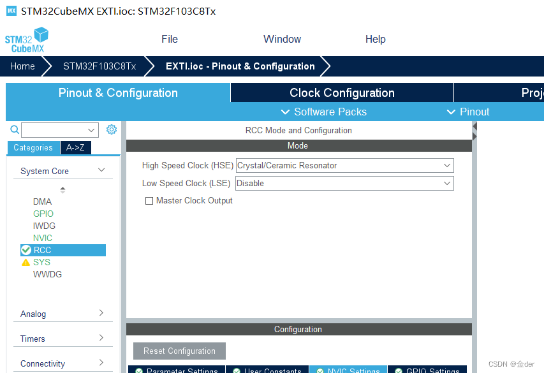The image size is (544, 373).
Task: Open the Parameter Settings tab
Action: pos(177,370)
